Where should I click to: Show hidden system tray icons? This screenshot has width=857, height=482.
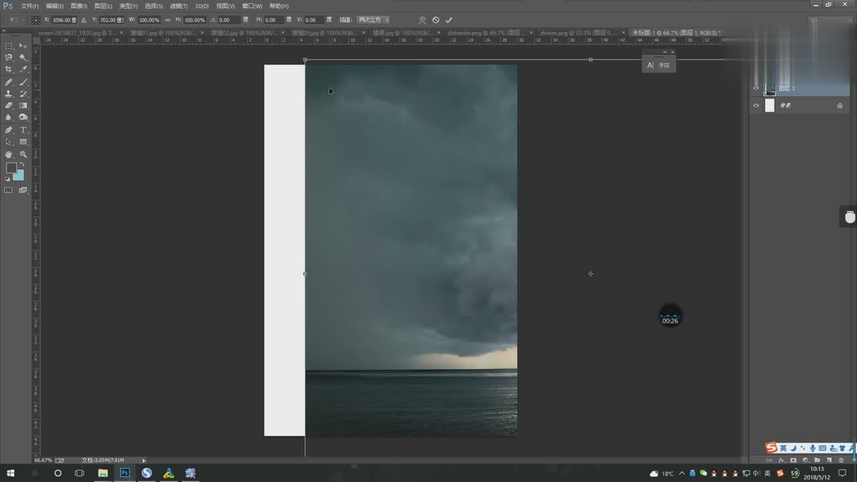click(x=683, y=473)
